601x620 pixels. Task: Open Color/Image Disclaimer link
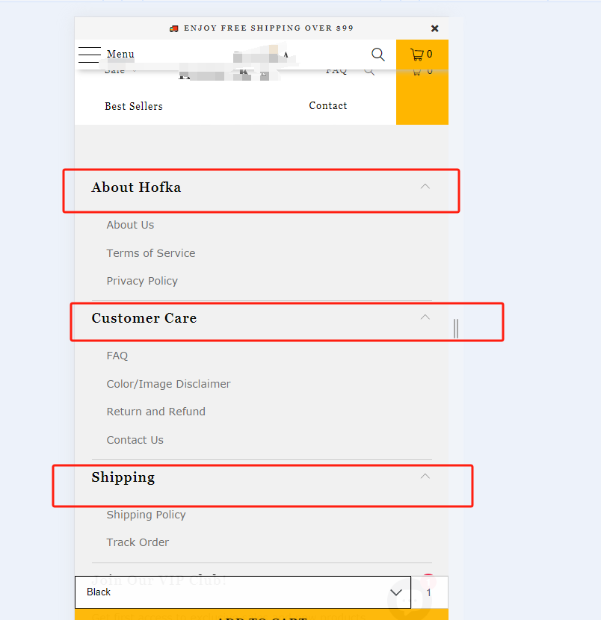(168, 384)
